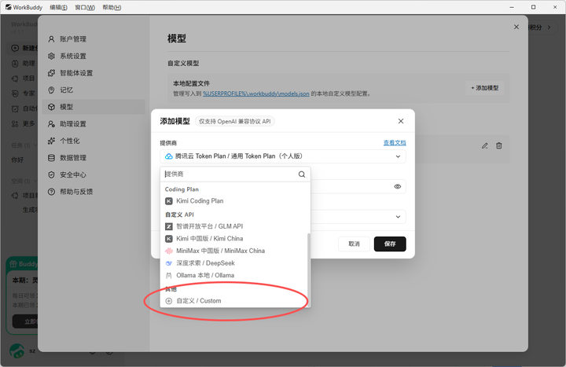Open 帮助(H) menu
Image resolution: width=566 pixels, height=367 pixels.
pos(112,7)
